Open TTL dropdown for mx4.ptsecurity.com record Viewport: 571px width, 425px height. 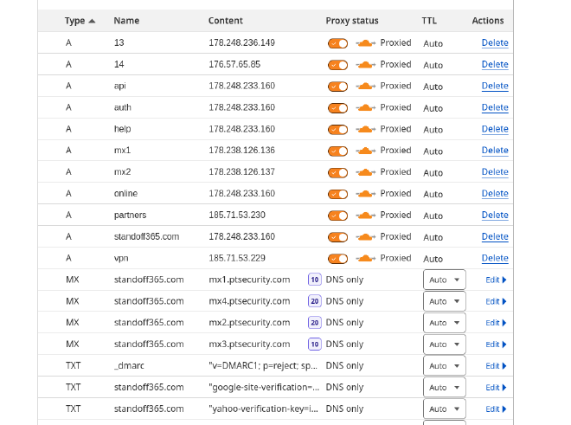point(445,301)
